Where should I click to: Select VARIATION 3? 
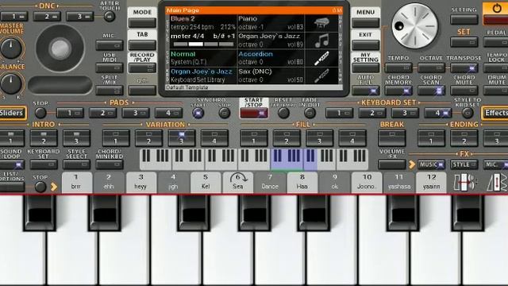pyautogui.click(x=182, y=137)
